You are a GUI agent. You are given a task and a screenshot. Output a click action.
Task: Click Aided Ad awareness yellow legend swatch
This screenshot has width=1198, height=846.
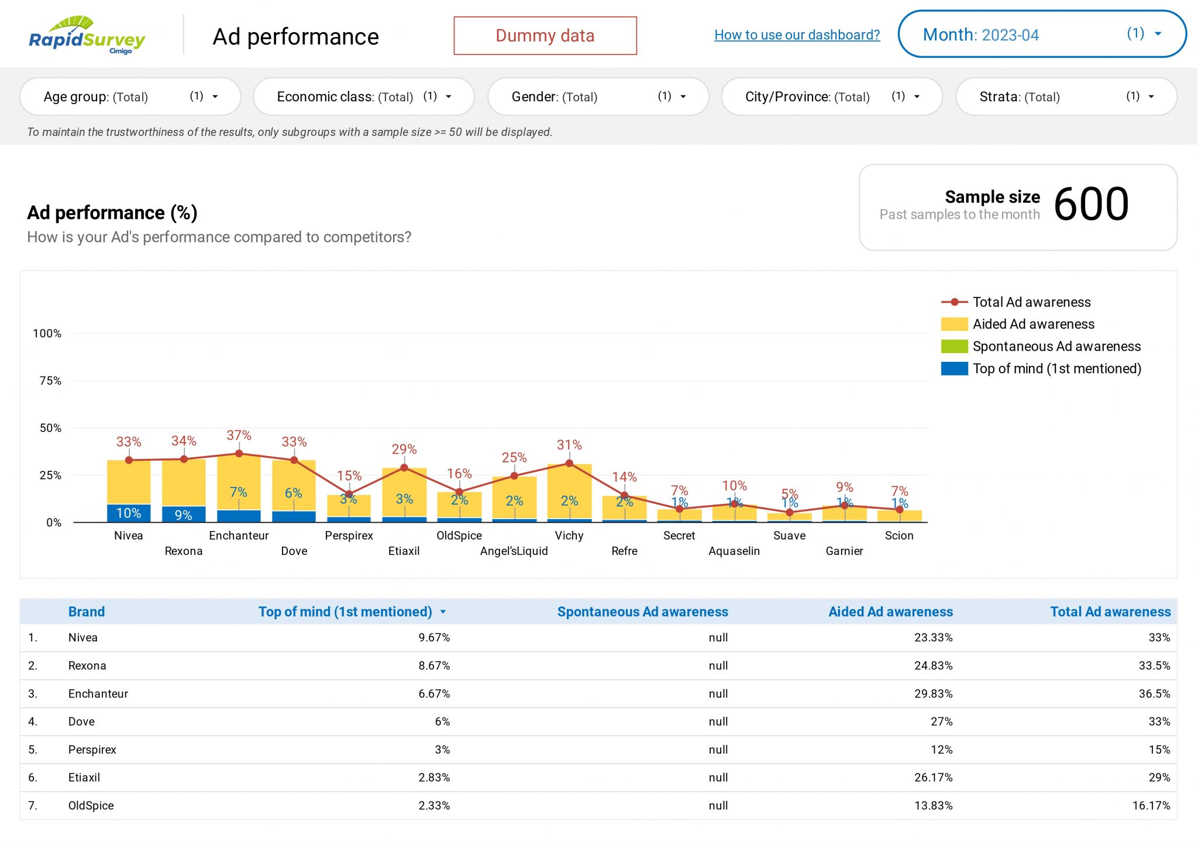(954, 324)
